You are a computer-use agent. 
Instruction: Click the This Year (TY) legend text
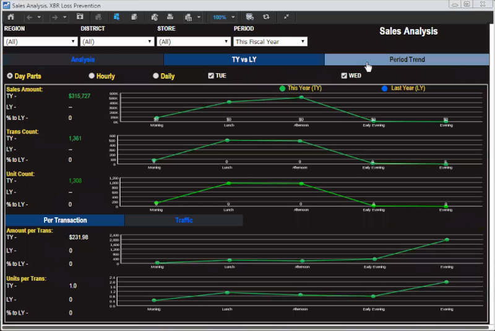304,88
